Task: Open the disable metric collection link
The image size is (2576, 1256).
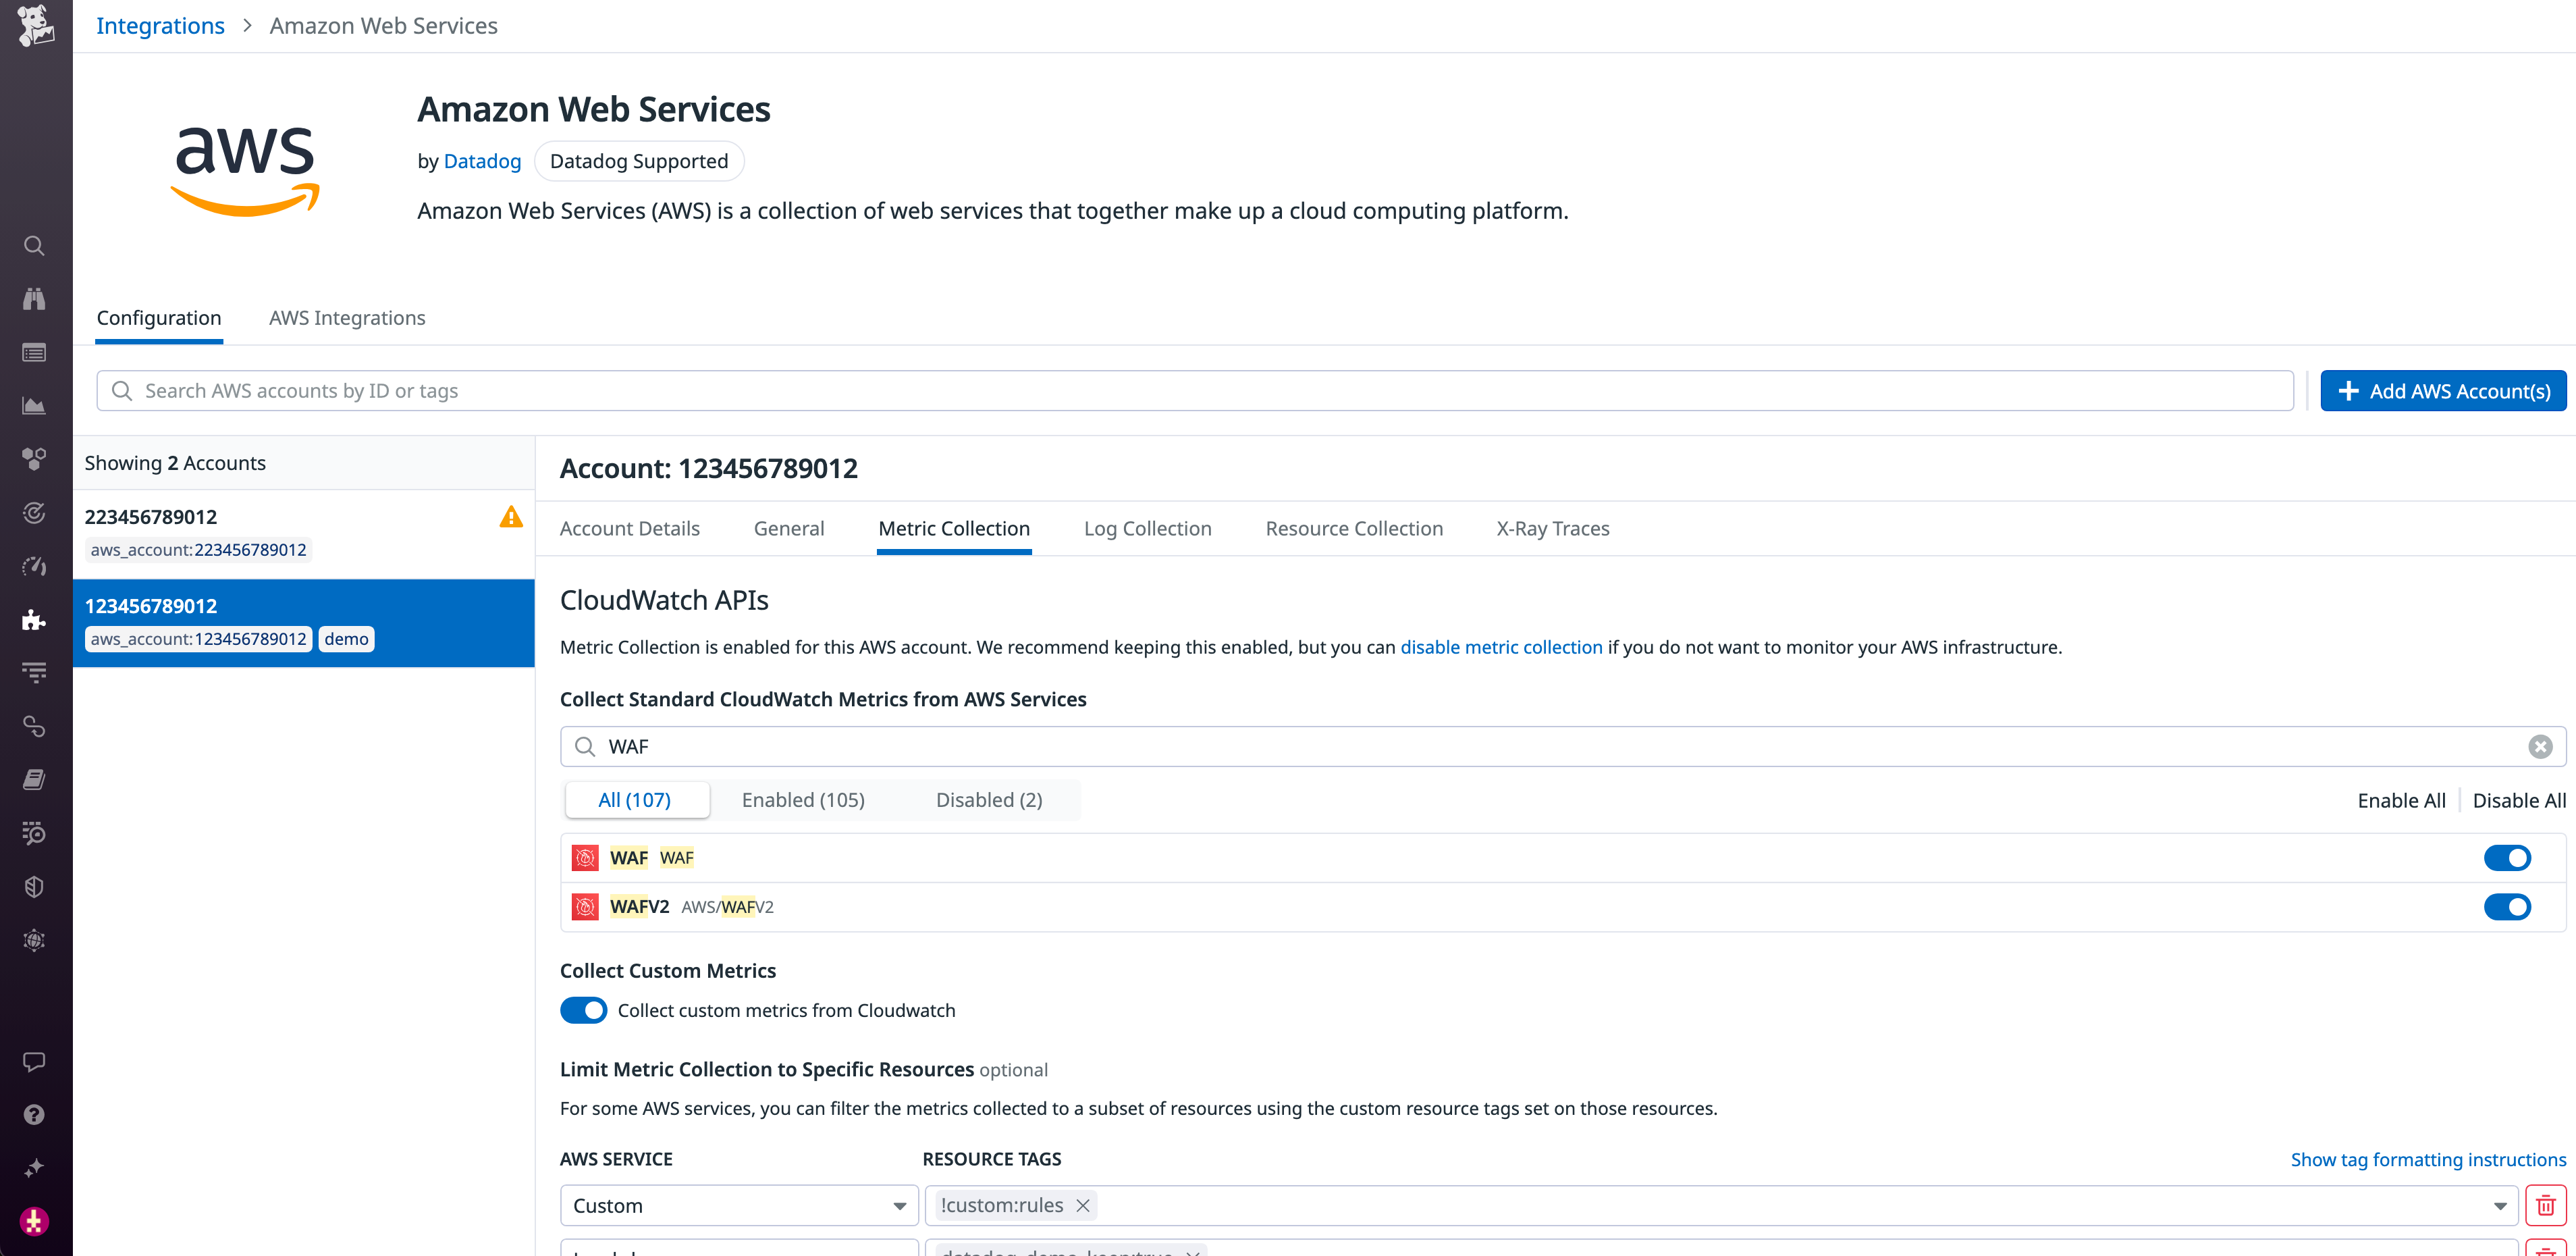Action: [x=1501, y=647]
